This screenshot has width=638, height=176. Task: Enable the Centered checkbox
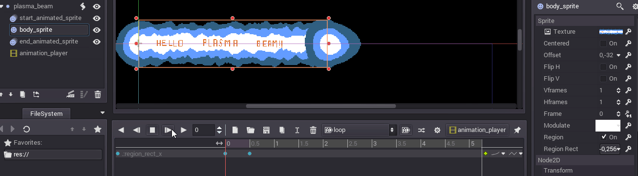tap(603, 44)
